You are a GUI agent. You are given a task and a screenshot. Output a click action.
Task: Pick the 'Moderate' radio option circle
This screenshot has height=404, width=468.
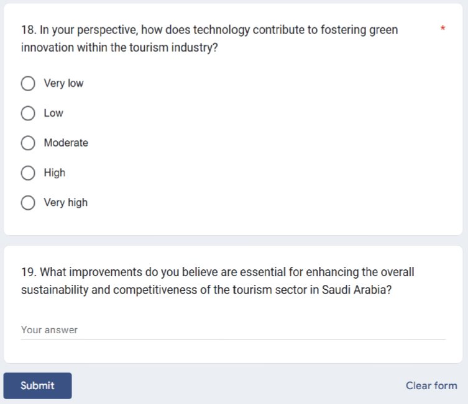pos(28,143)
